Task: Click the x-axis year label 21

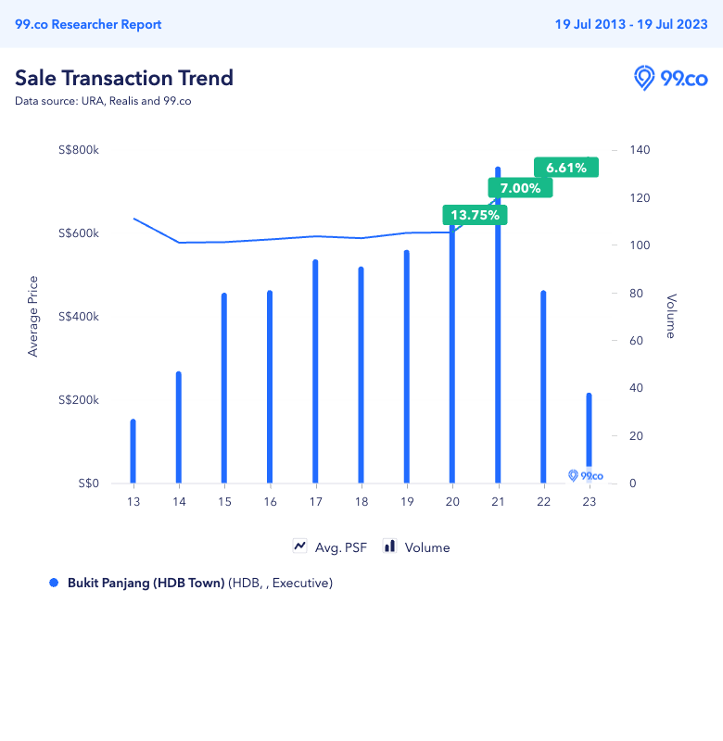Action: pyautogui.click(x=498, y=501)
